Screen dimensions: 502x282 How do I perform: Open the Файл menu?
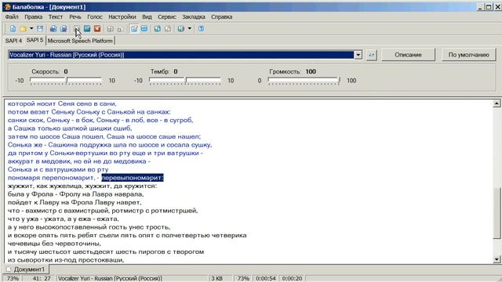(x=12, y=17)
